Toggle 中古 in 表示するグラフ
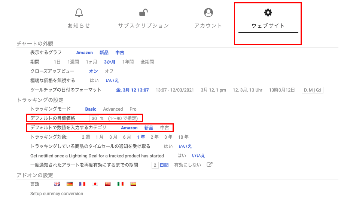This screenshot has width=347, height=197. coord(120,53)
